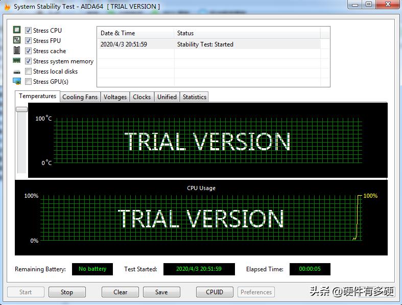Switch to the Cooling Fans tab

[80, 97]
